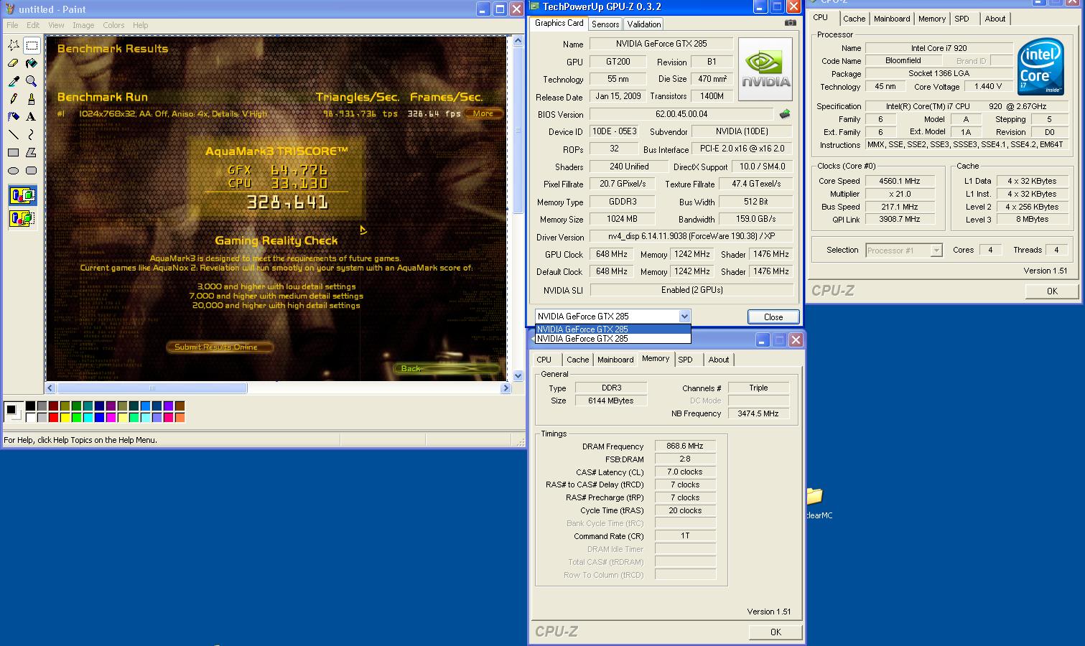
Task: Pick the white color swatch
Action: coord(30,417)
